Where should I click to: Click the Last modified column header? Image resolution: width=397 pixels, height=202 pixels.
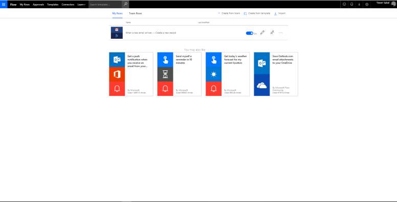pos(204,22)
